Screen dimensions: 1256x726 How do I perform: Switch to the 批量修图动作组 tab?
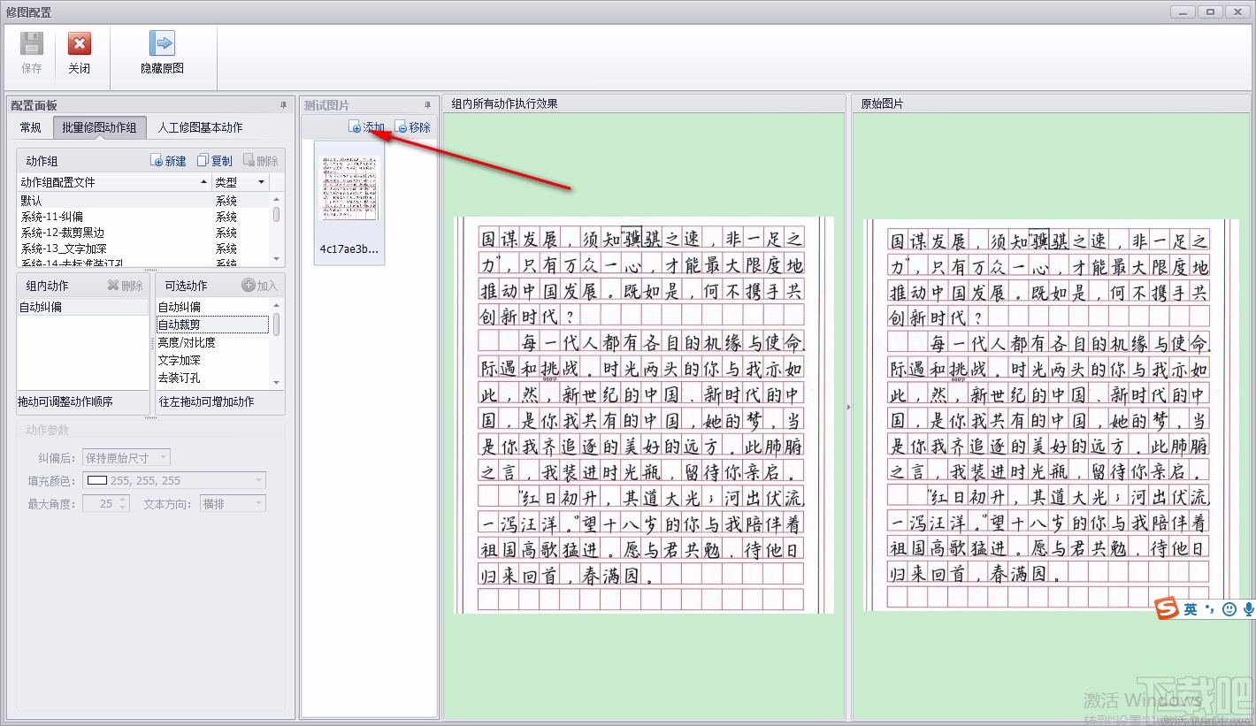(99, 127)
